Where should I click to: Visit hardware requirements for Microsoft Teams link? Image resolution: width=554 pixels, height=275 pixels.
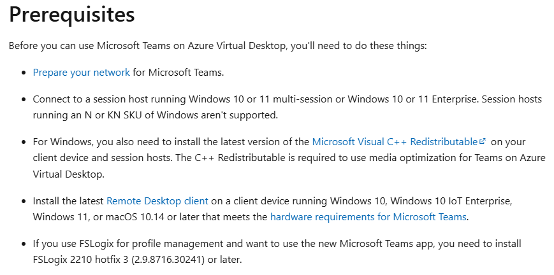(x=368, y=217)
